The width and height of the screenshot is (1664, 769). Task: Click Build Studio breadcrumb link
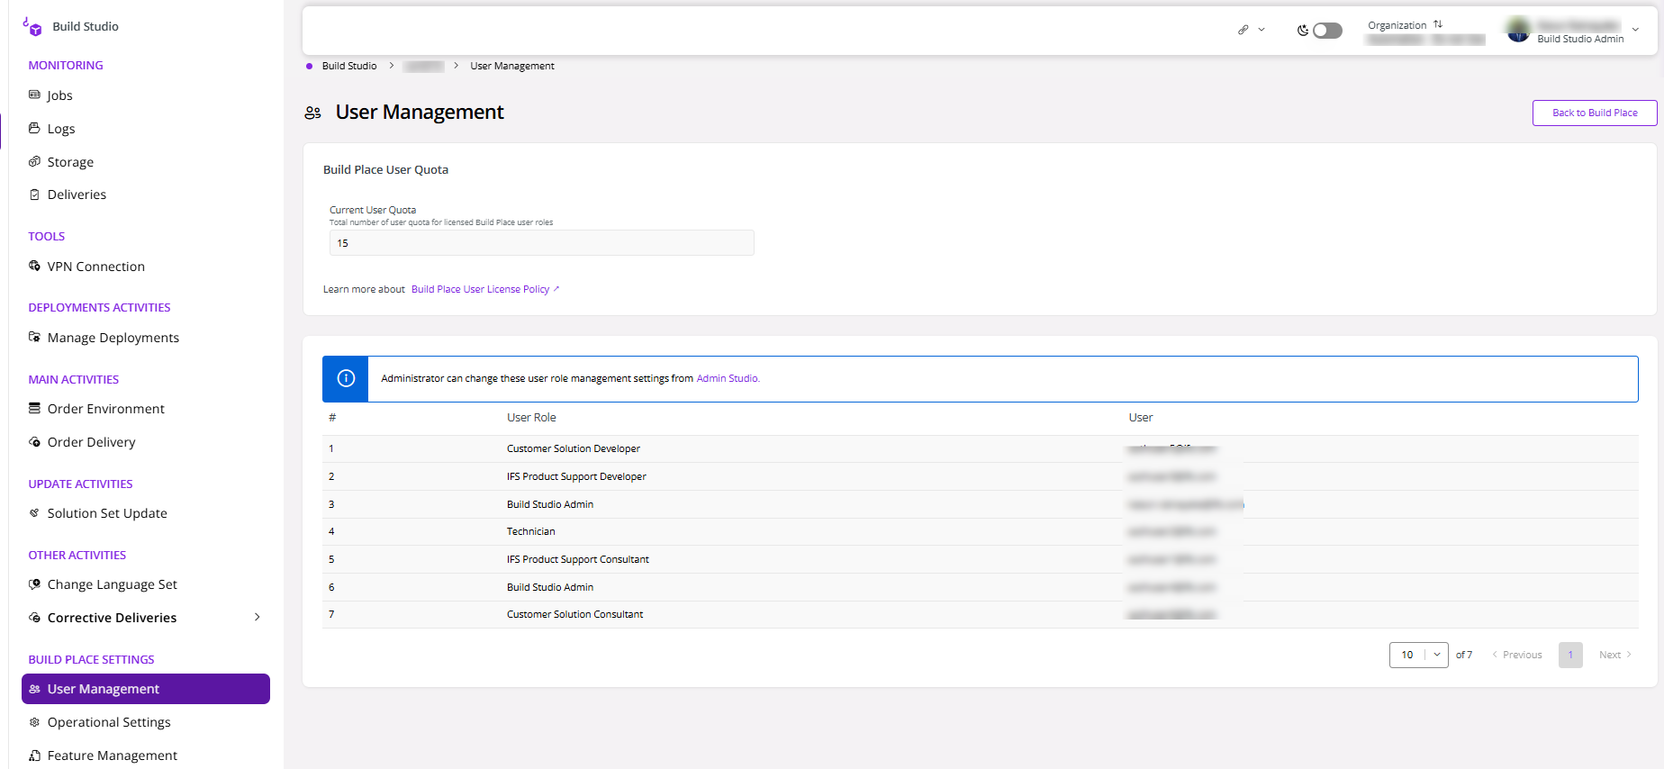click(349, 66)
